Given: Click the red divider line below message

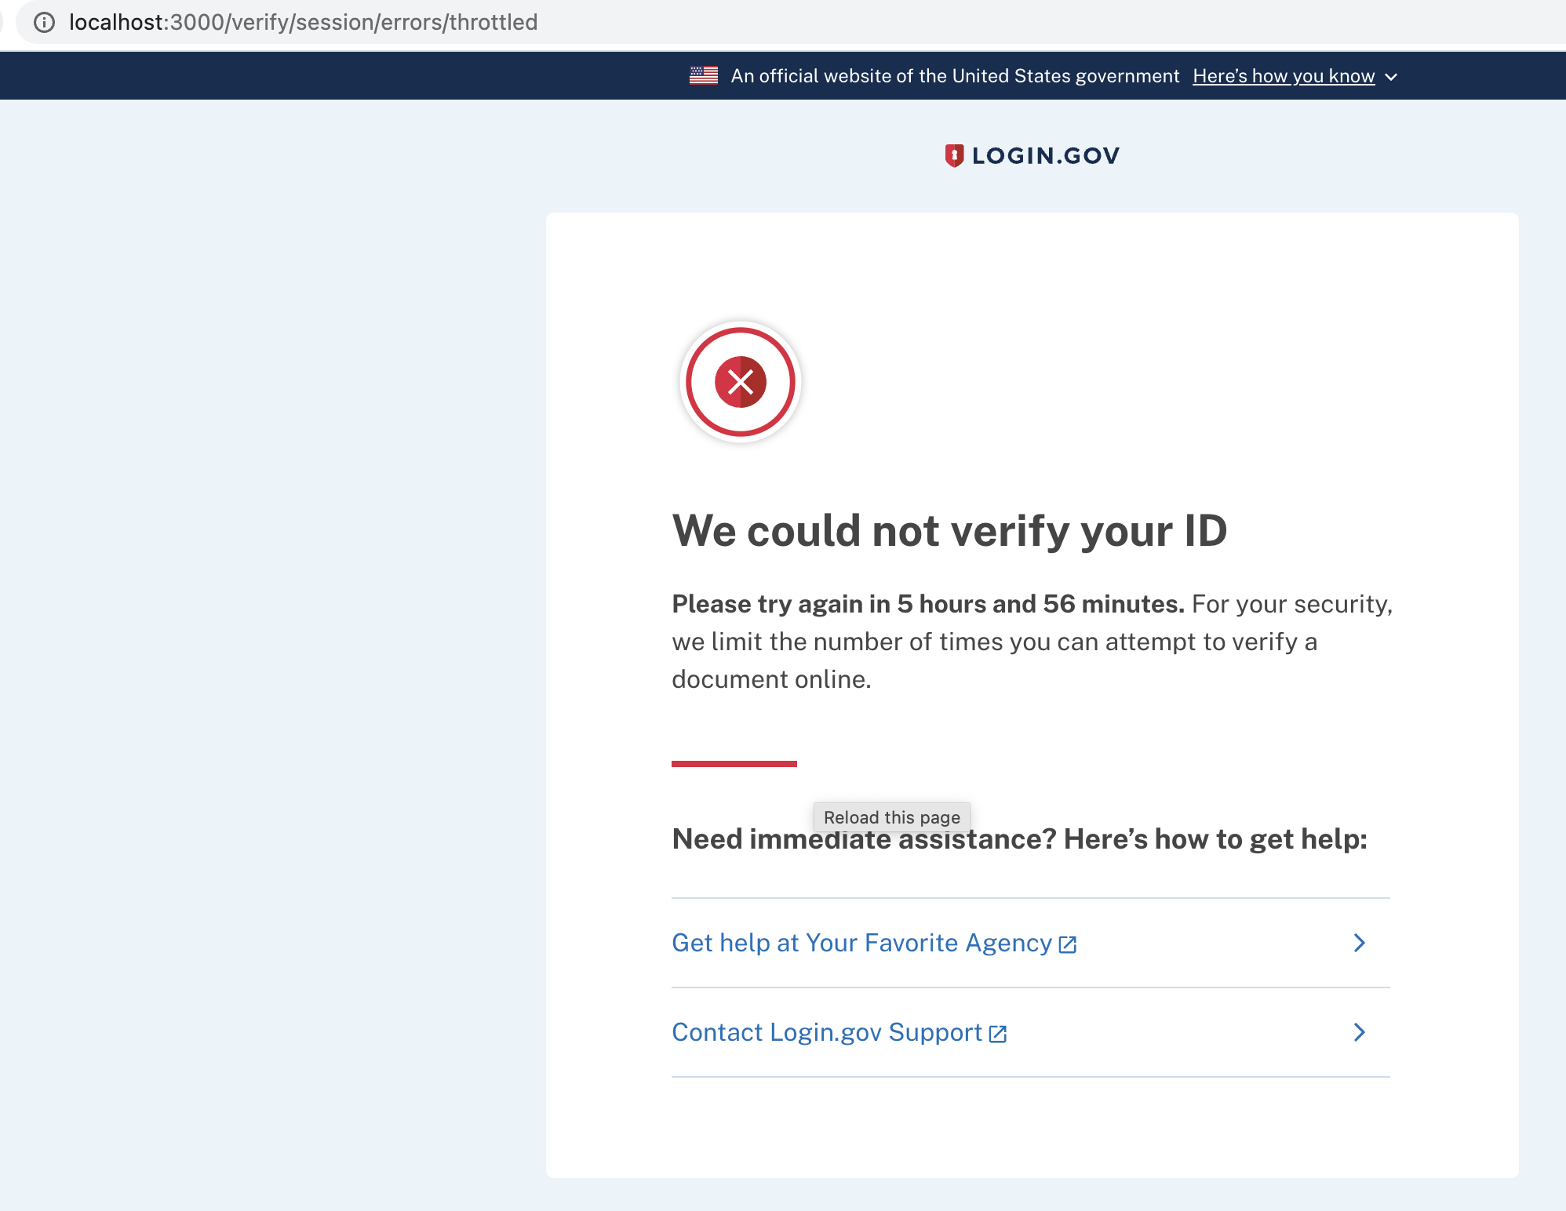Looking at the screenshot, I should point(734,763).
